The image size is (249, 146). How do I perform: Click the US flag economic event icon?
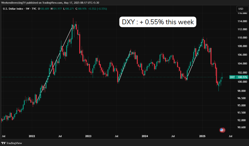[x=222, y=130]
